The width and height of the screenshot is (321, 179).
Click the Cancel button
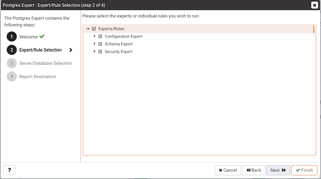(x=228, y=170)
